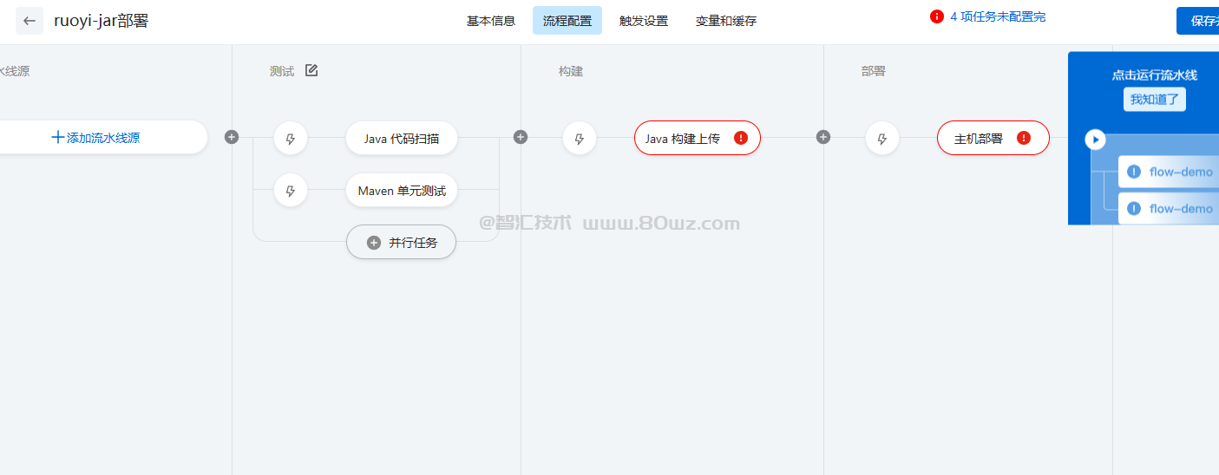Click the red warning icon on 主机部署
1219x475 pixels.
tap(1024, 138)
